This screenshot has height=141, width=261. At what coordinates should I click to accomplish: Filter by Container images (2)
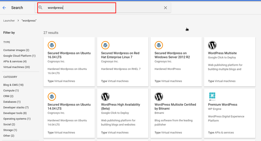coord(16,50)
